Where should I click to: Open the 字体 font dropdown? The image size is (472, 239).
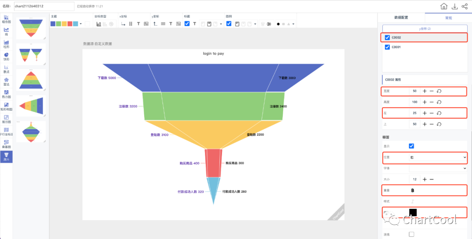click(x=437, y=168)
